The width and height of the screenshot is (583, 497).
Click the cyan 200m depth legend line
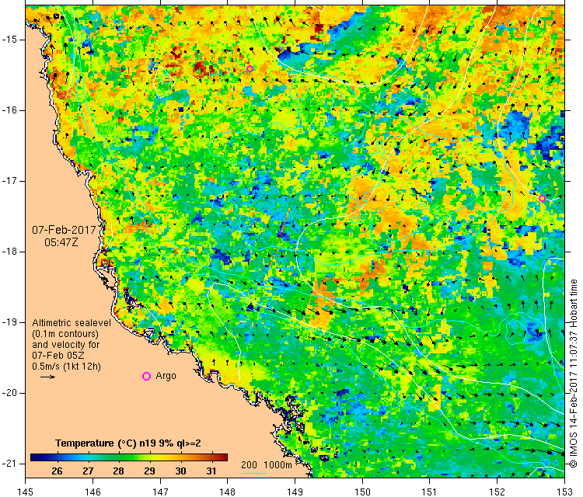[x=253, y=473]
